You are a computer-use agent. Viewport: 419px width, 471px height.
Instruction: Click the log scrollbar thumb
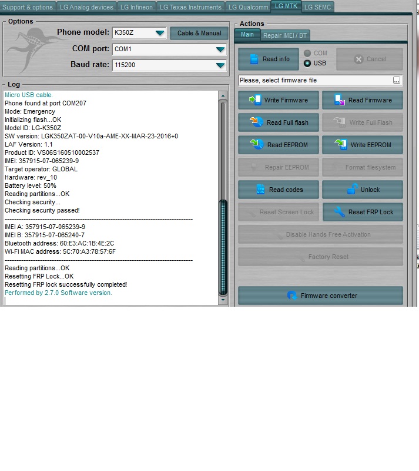[223, 247]
